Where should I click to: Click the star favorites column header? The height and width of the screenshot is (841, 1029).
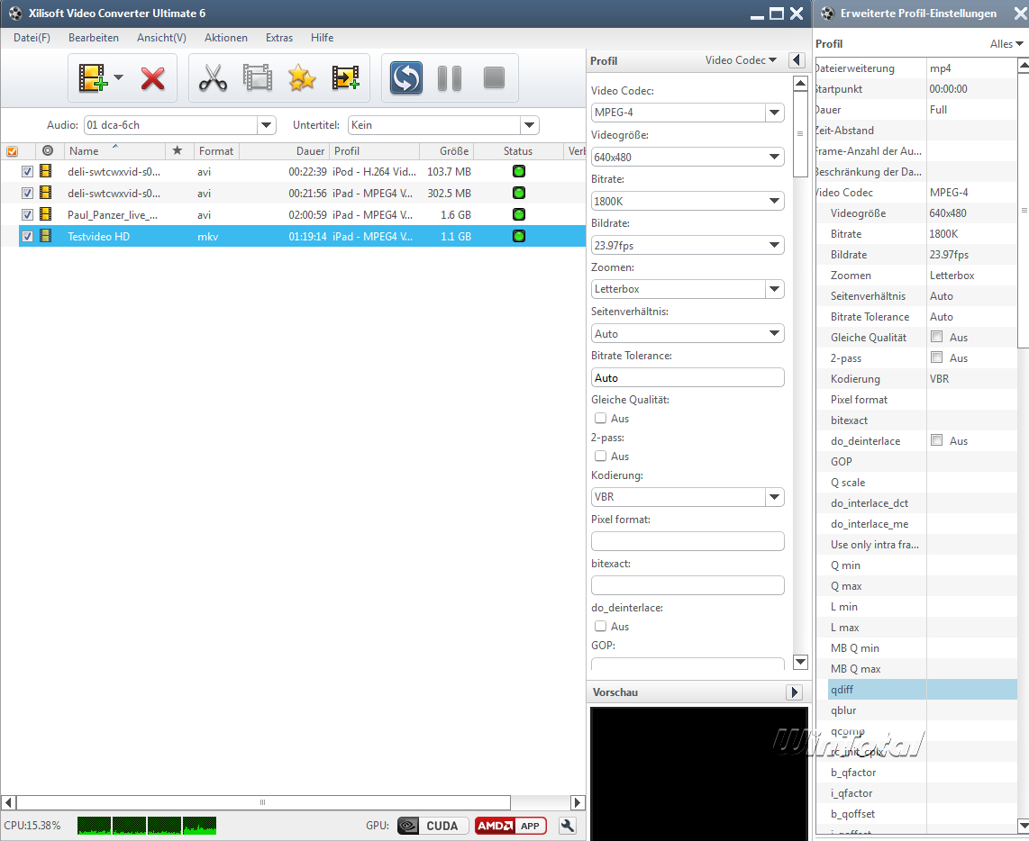tap(178, 150)
